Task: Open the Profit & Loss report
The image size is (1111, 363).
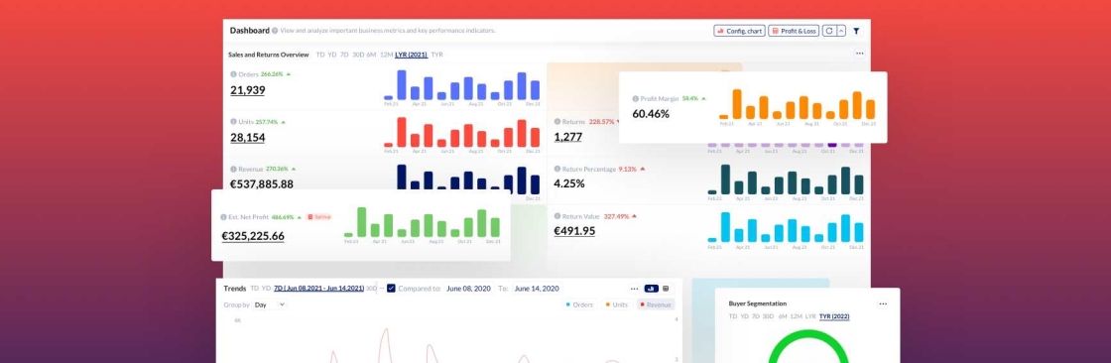Action: point(794,31)
